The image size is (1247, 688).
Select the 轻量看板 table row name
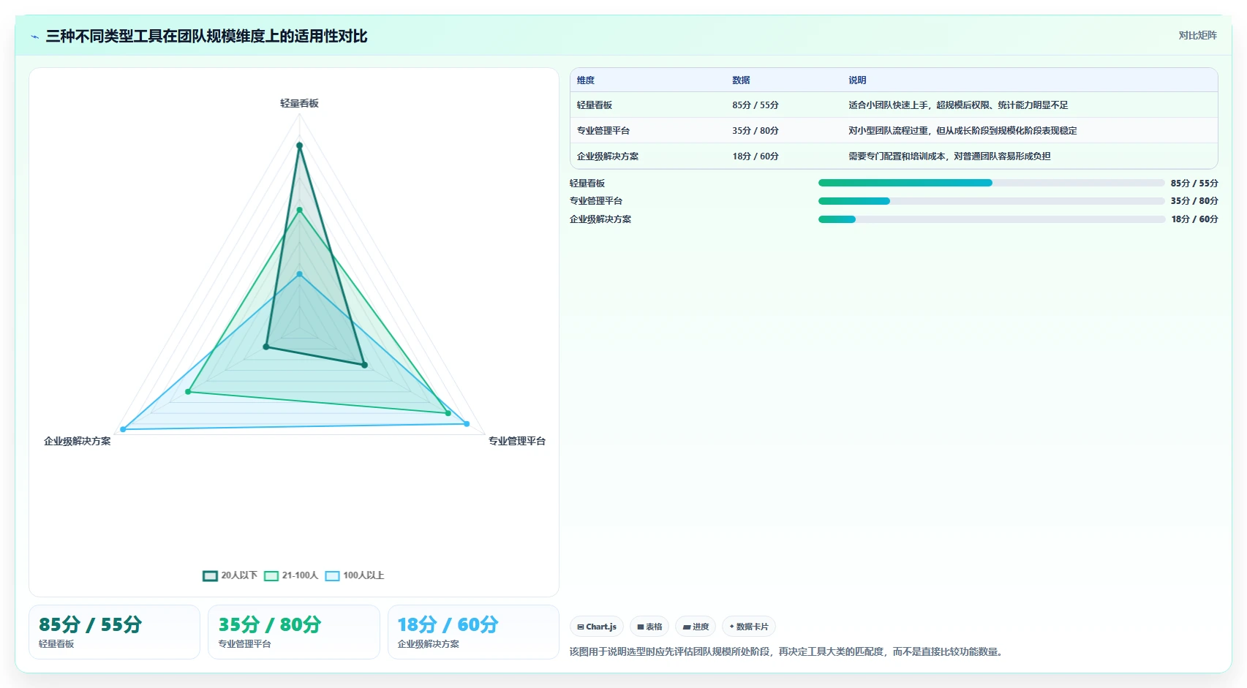click(x=595, y=105)
